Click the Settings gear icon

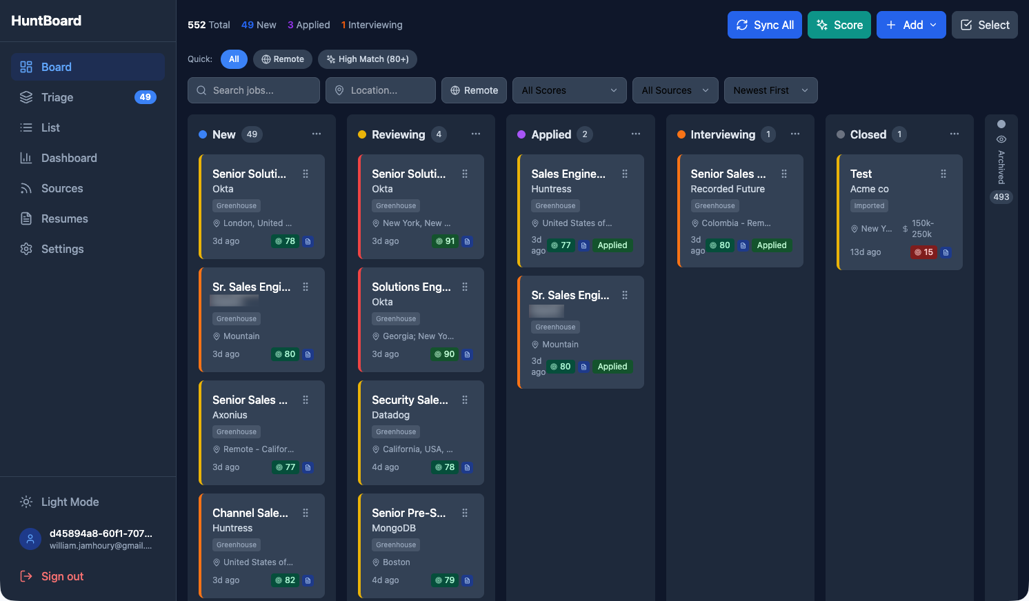[x=26, y=249]
